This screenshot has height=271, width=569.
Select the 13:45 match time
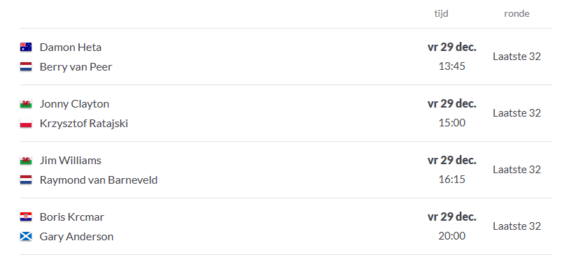(x=452, y=66)
